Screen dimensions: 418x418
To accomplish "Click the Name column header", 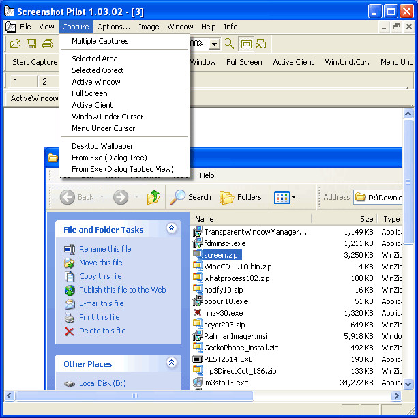I will click(251, 219).
